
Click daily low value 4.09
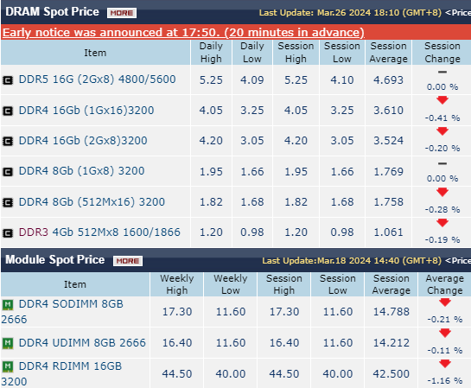(x=252, y=80)
